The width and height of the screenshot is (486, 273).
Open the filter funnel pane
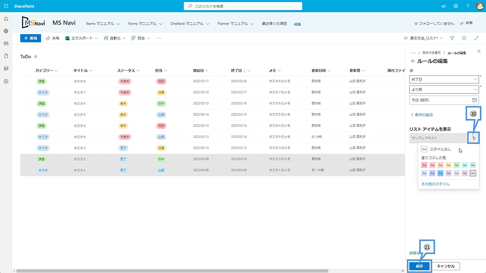click(x=452, y=38)
